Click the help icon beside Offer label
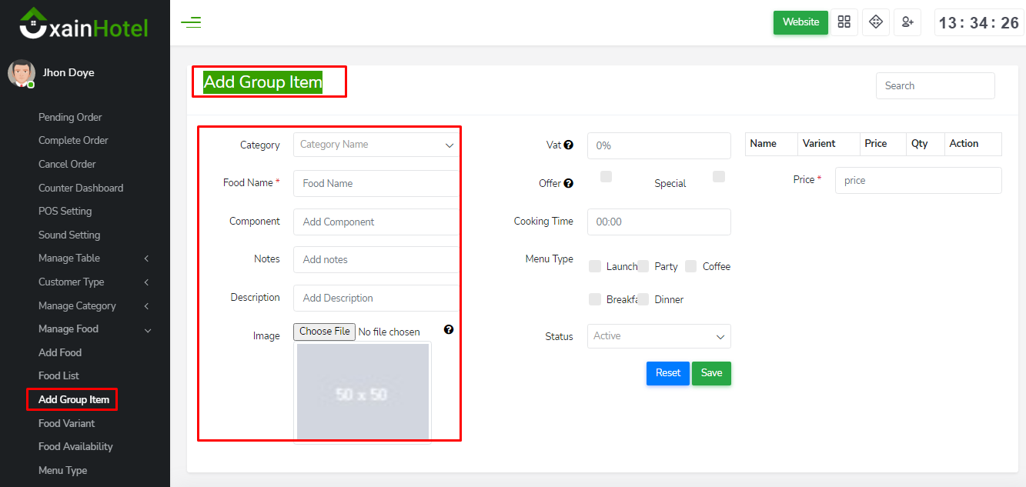The image size is (1026, 487). tap(569, 183)
